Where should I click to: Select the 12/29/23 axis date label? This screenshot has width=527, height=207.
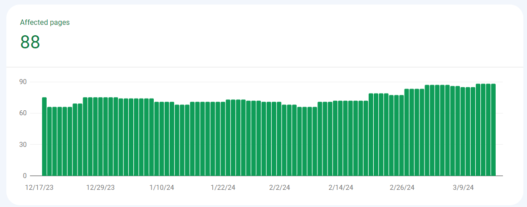[x=101, y=188]
